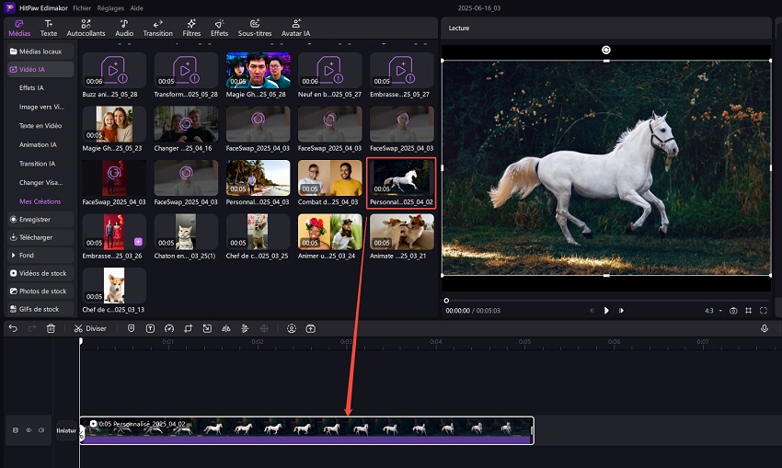The height and width of the screenshot is (468, 782).
Task: Open GIFs de stock in sidebar
Action: [40, 309]
